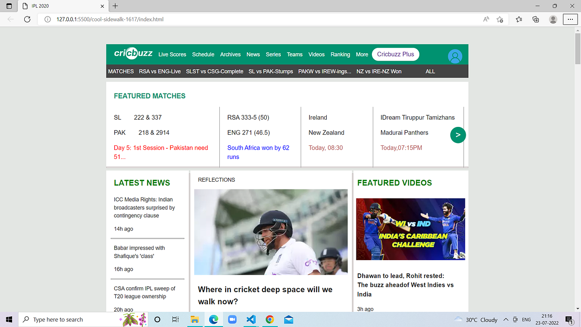Open the Favorites list icon
The width and height of the screenshot is (581, 327).
pyautogui.click(x=519, y=19)
